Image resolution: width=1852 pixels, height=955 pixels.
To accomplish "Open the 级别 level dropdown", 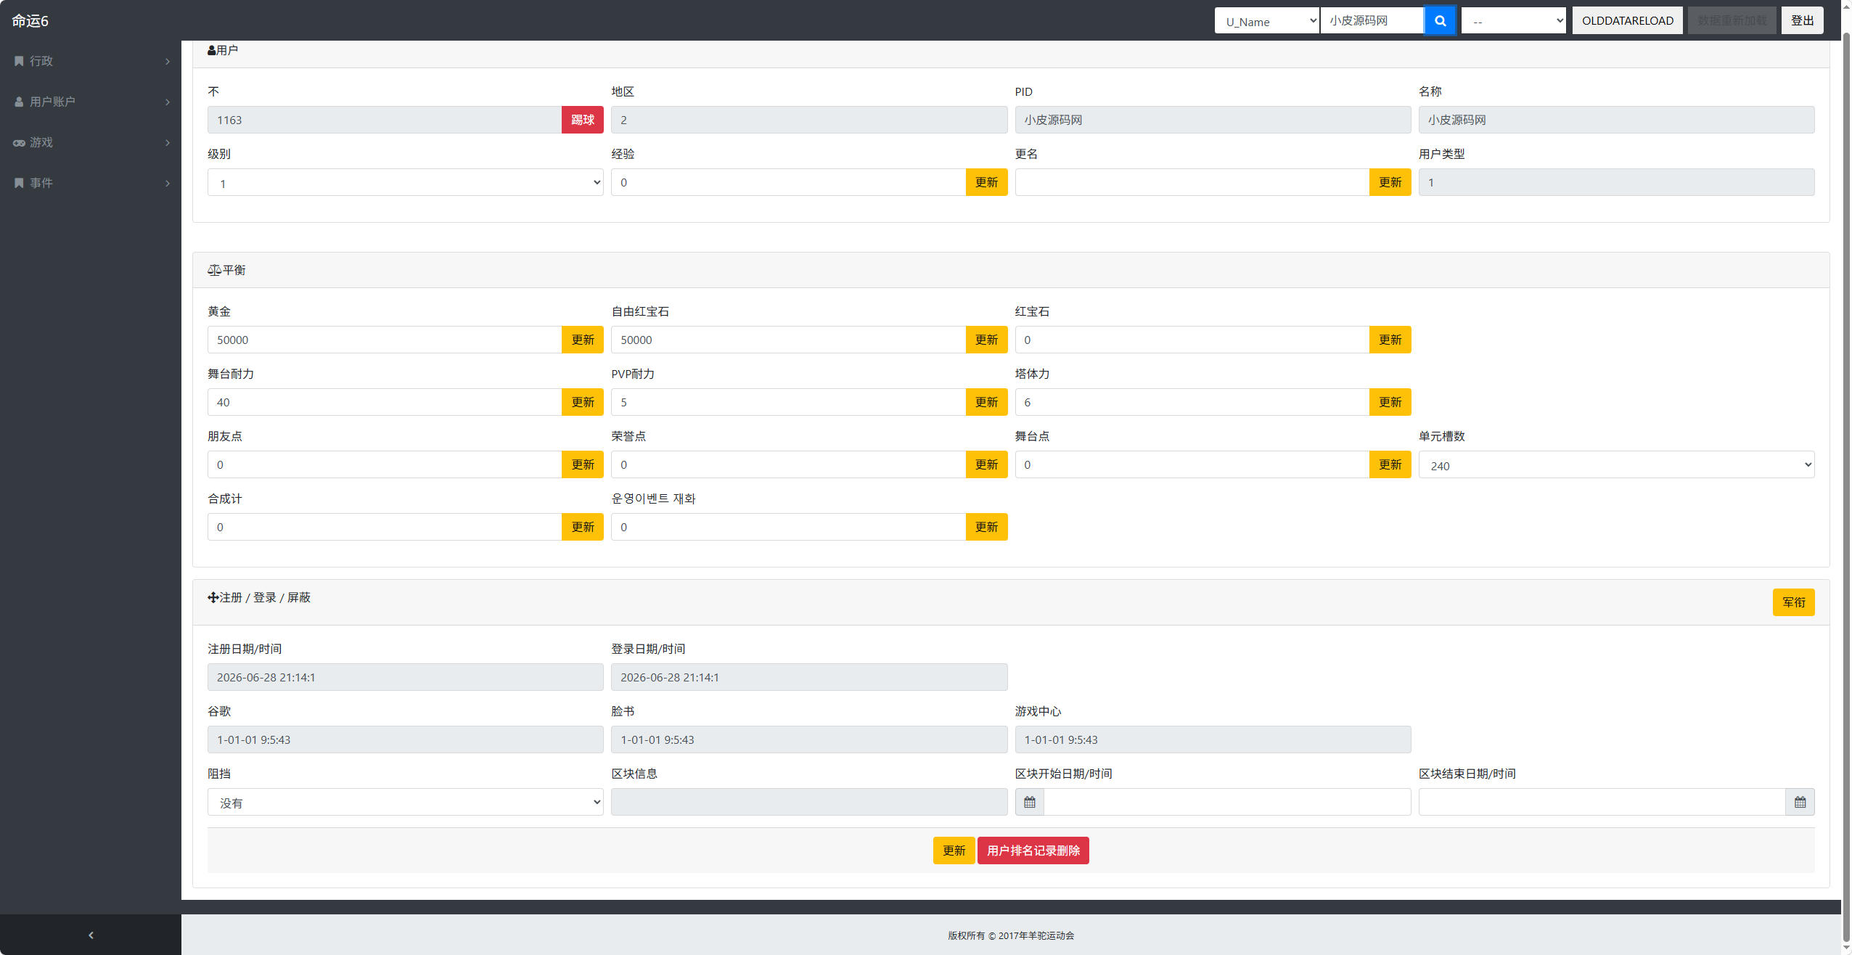I will [x=406, y=182].
